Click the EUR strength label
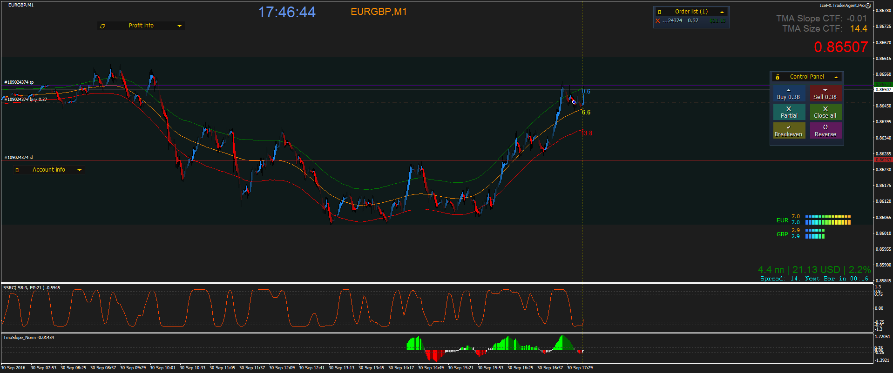The height and width of the screenshot is (373, 893). pyautogui.click(x=782, y=220)
